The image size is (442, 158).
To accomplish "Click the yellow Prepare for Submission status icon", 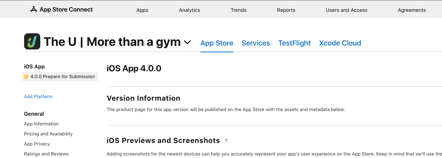I will [26, 77].
